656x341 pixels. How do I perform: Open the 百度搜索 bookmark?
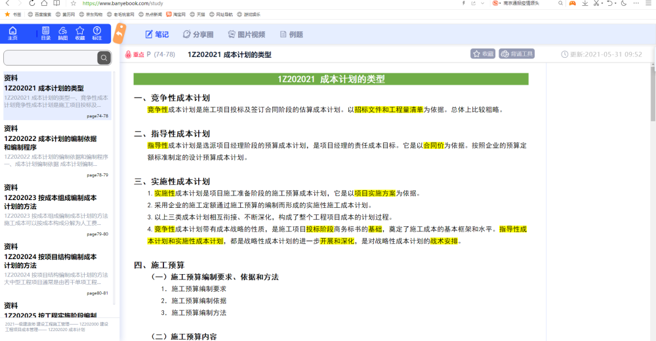[40, 14]
